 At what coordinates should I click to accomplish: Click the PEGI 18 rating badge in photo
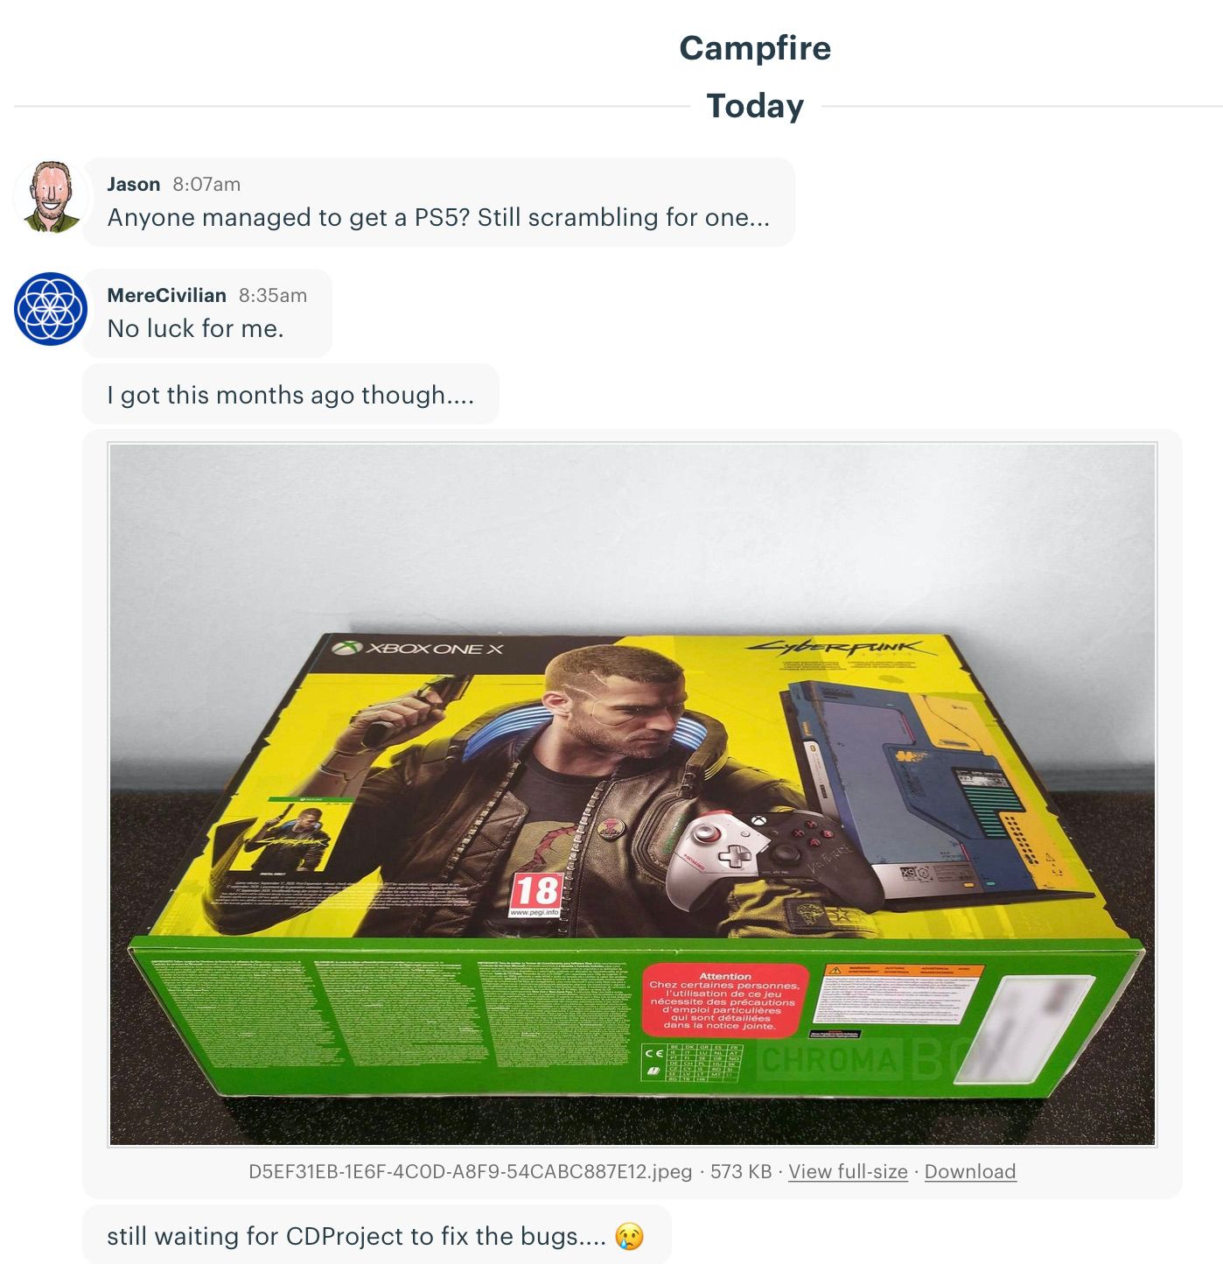tap(535, 894)
